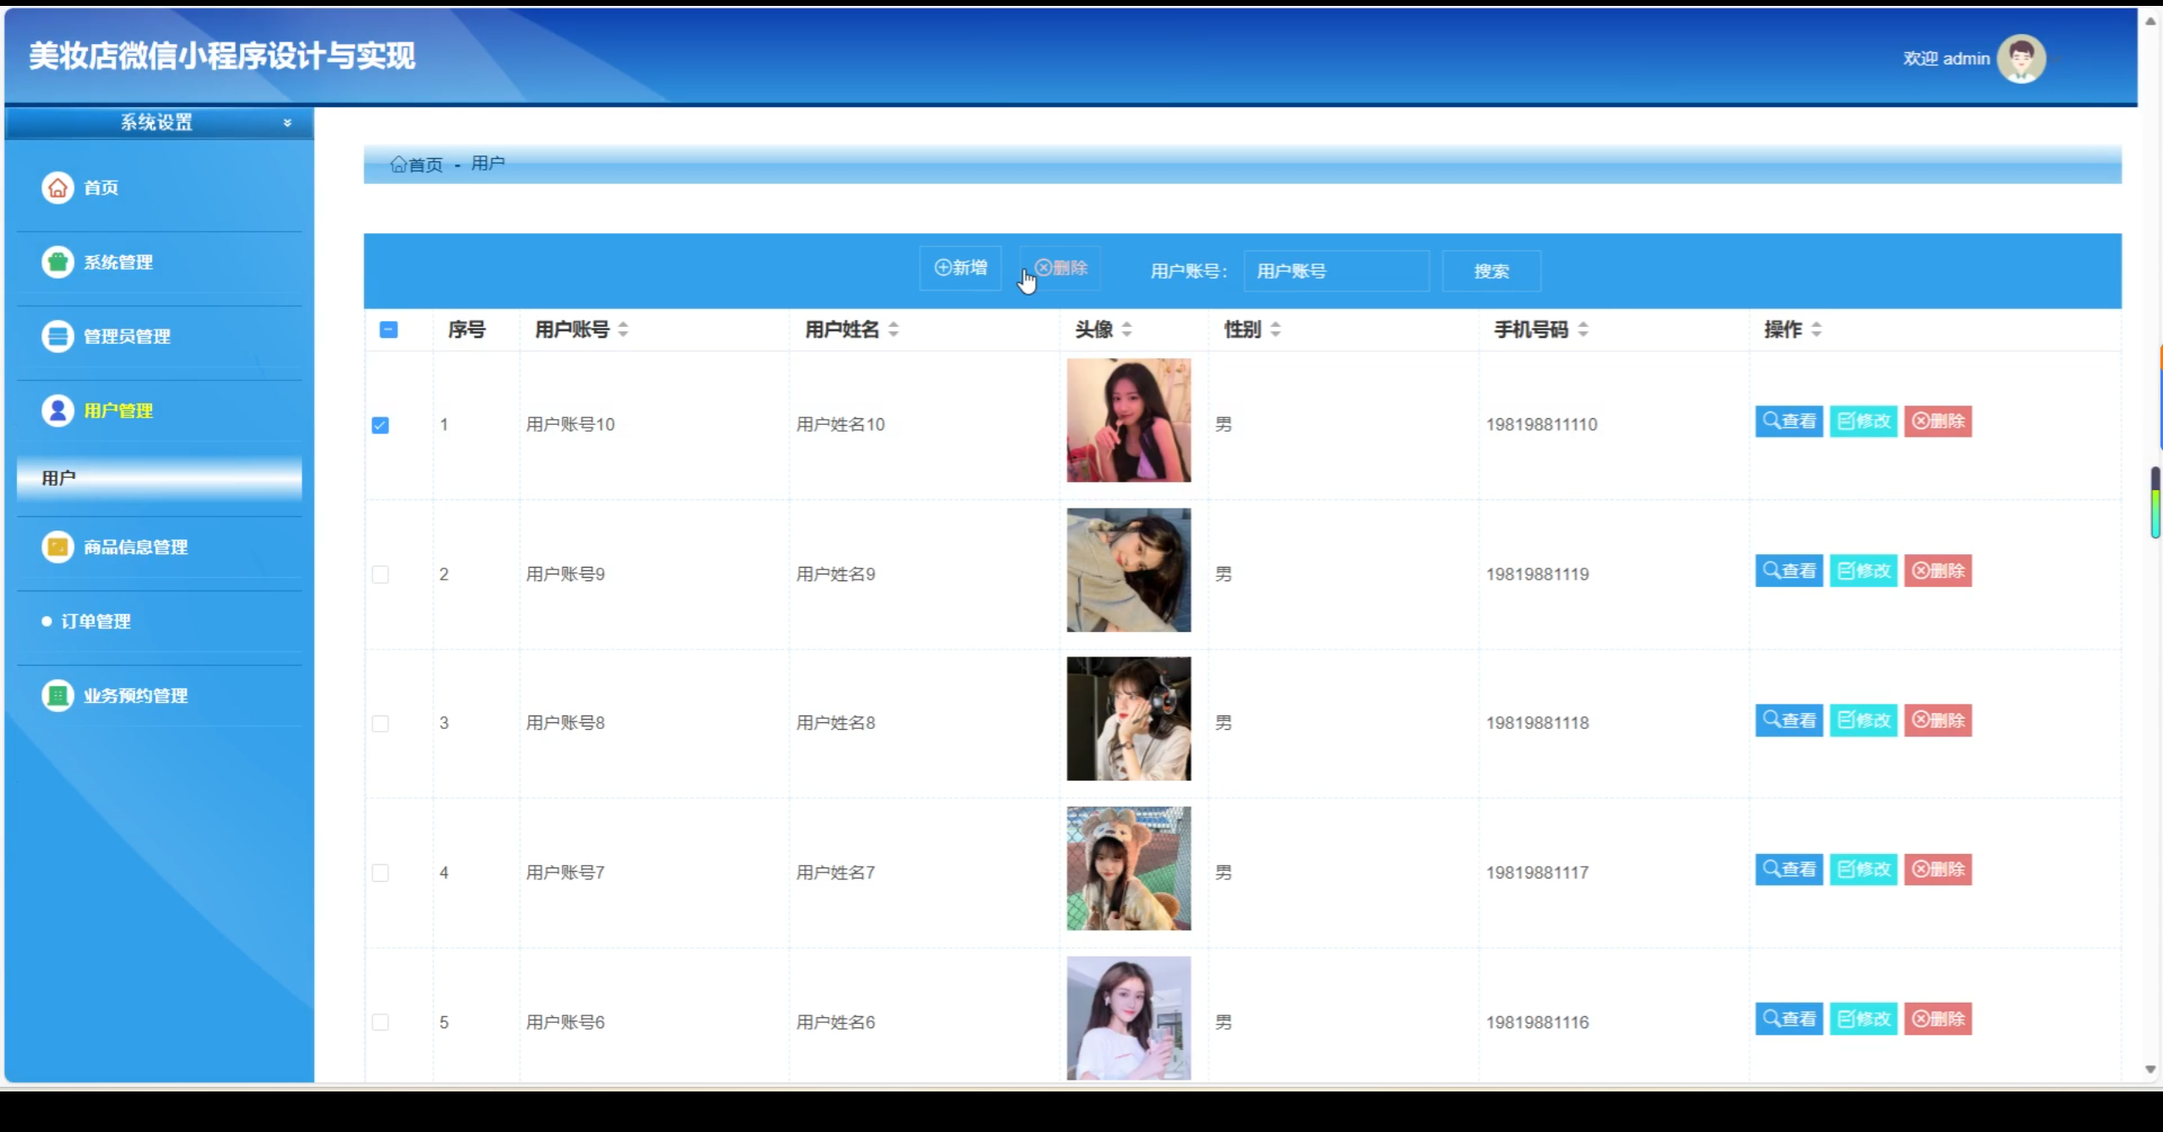Click the 用户账号 search input field
The height and width of the screenshot is (1132, 2163).
[x=1337, y=271]
